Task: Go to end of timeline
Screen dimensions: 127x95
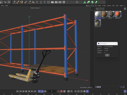Action: pyautogui.click(x=35, y=91)
